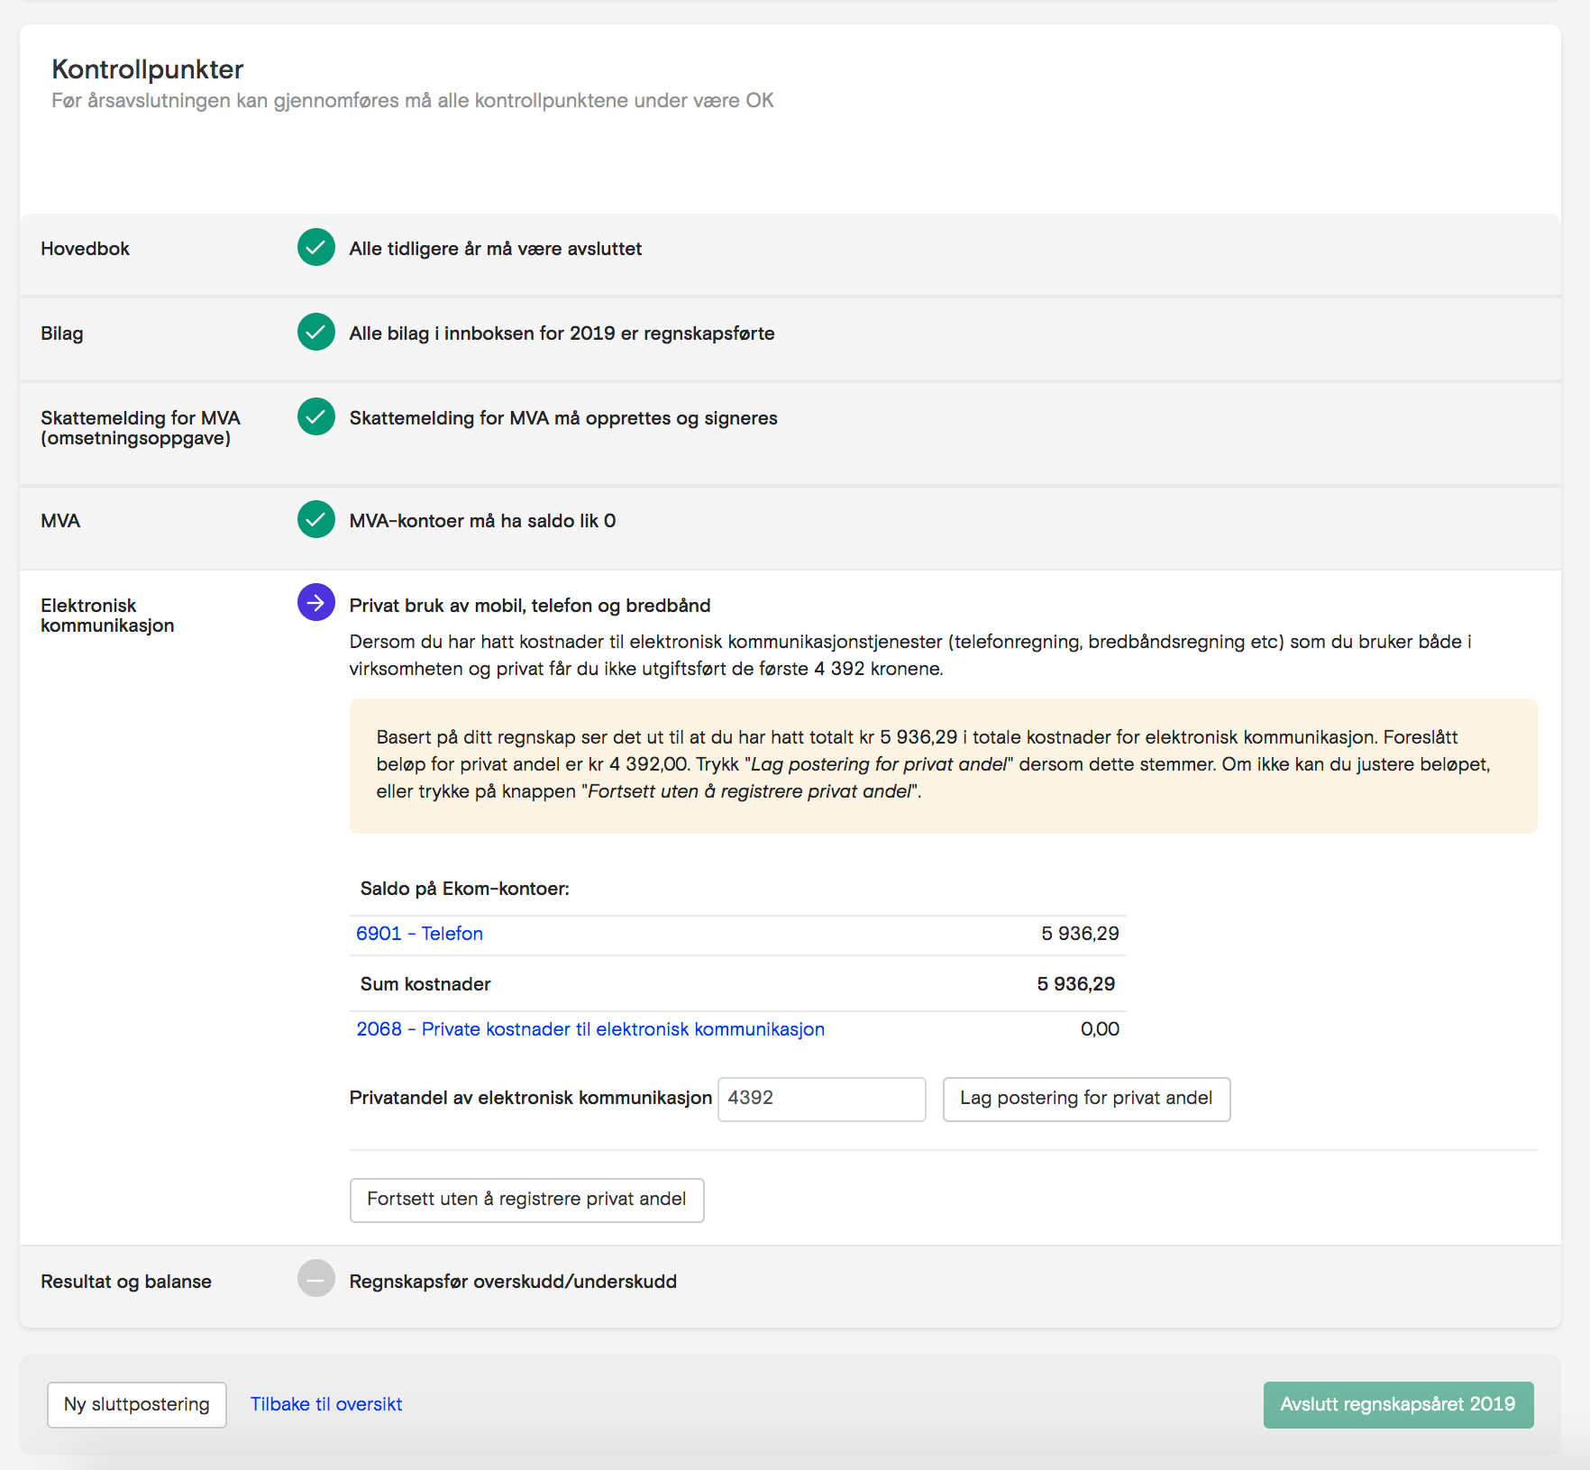Click the Kontrollpunkter page heading

pos(148,69)
